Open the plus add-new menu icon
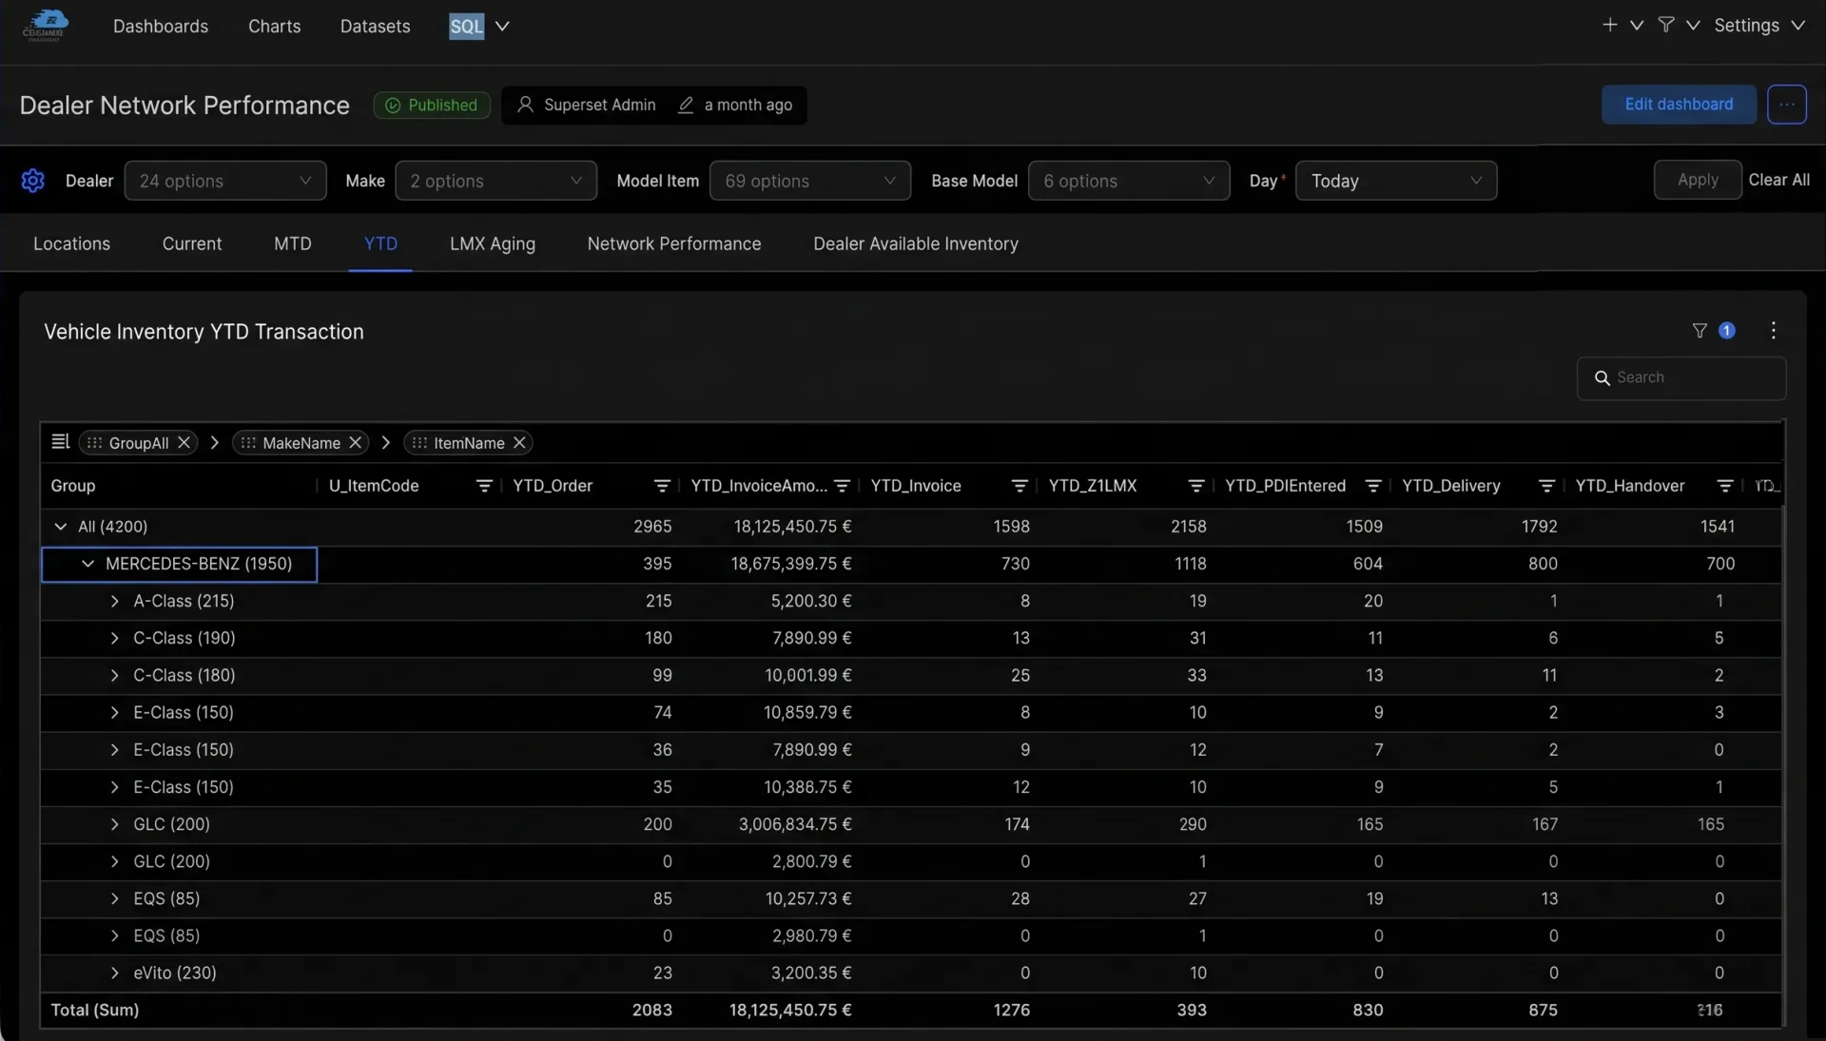Screen dimensions: 1826x1041 point(1609,25)
